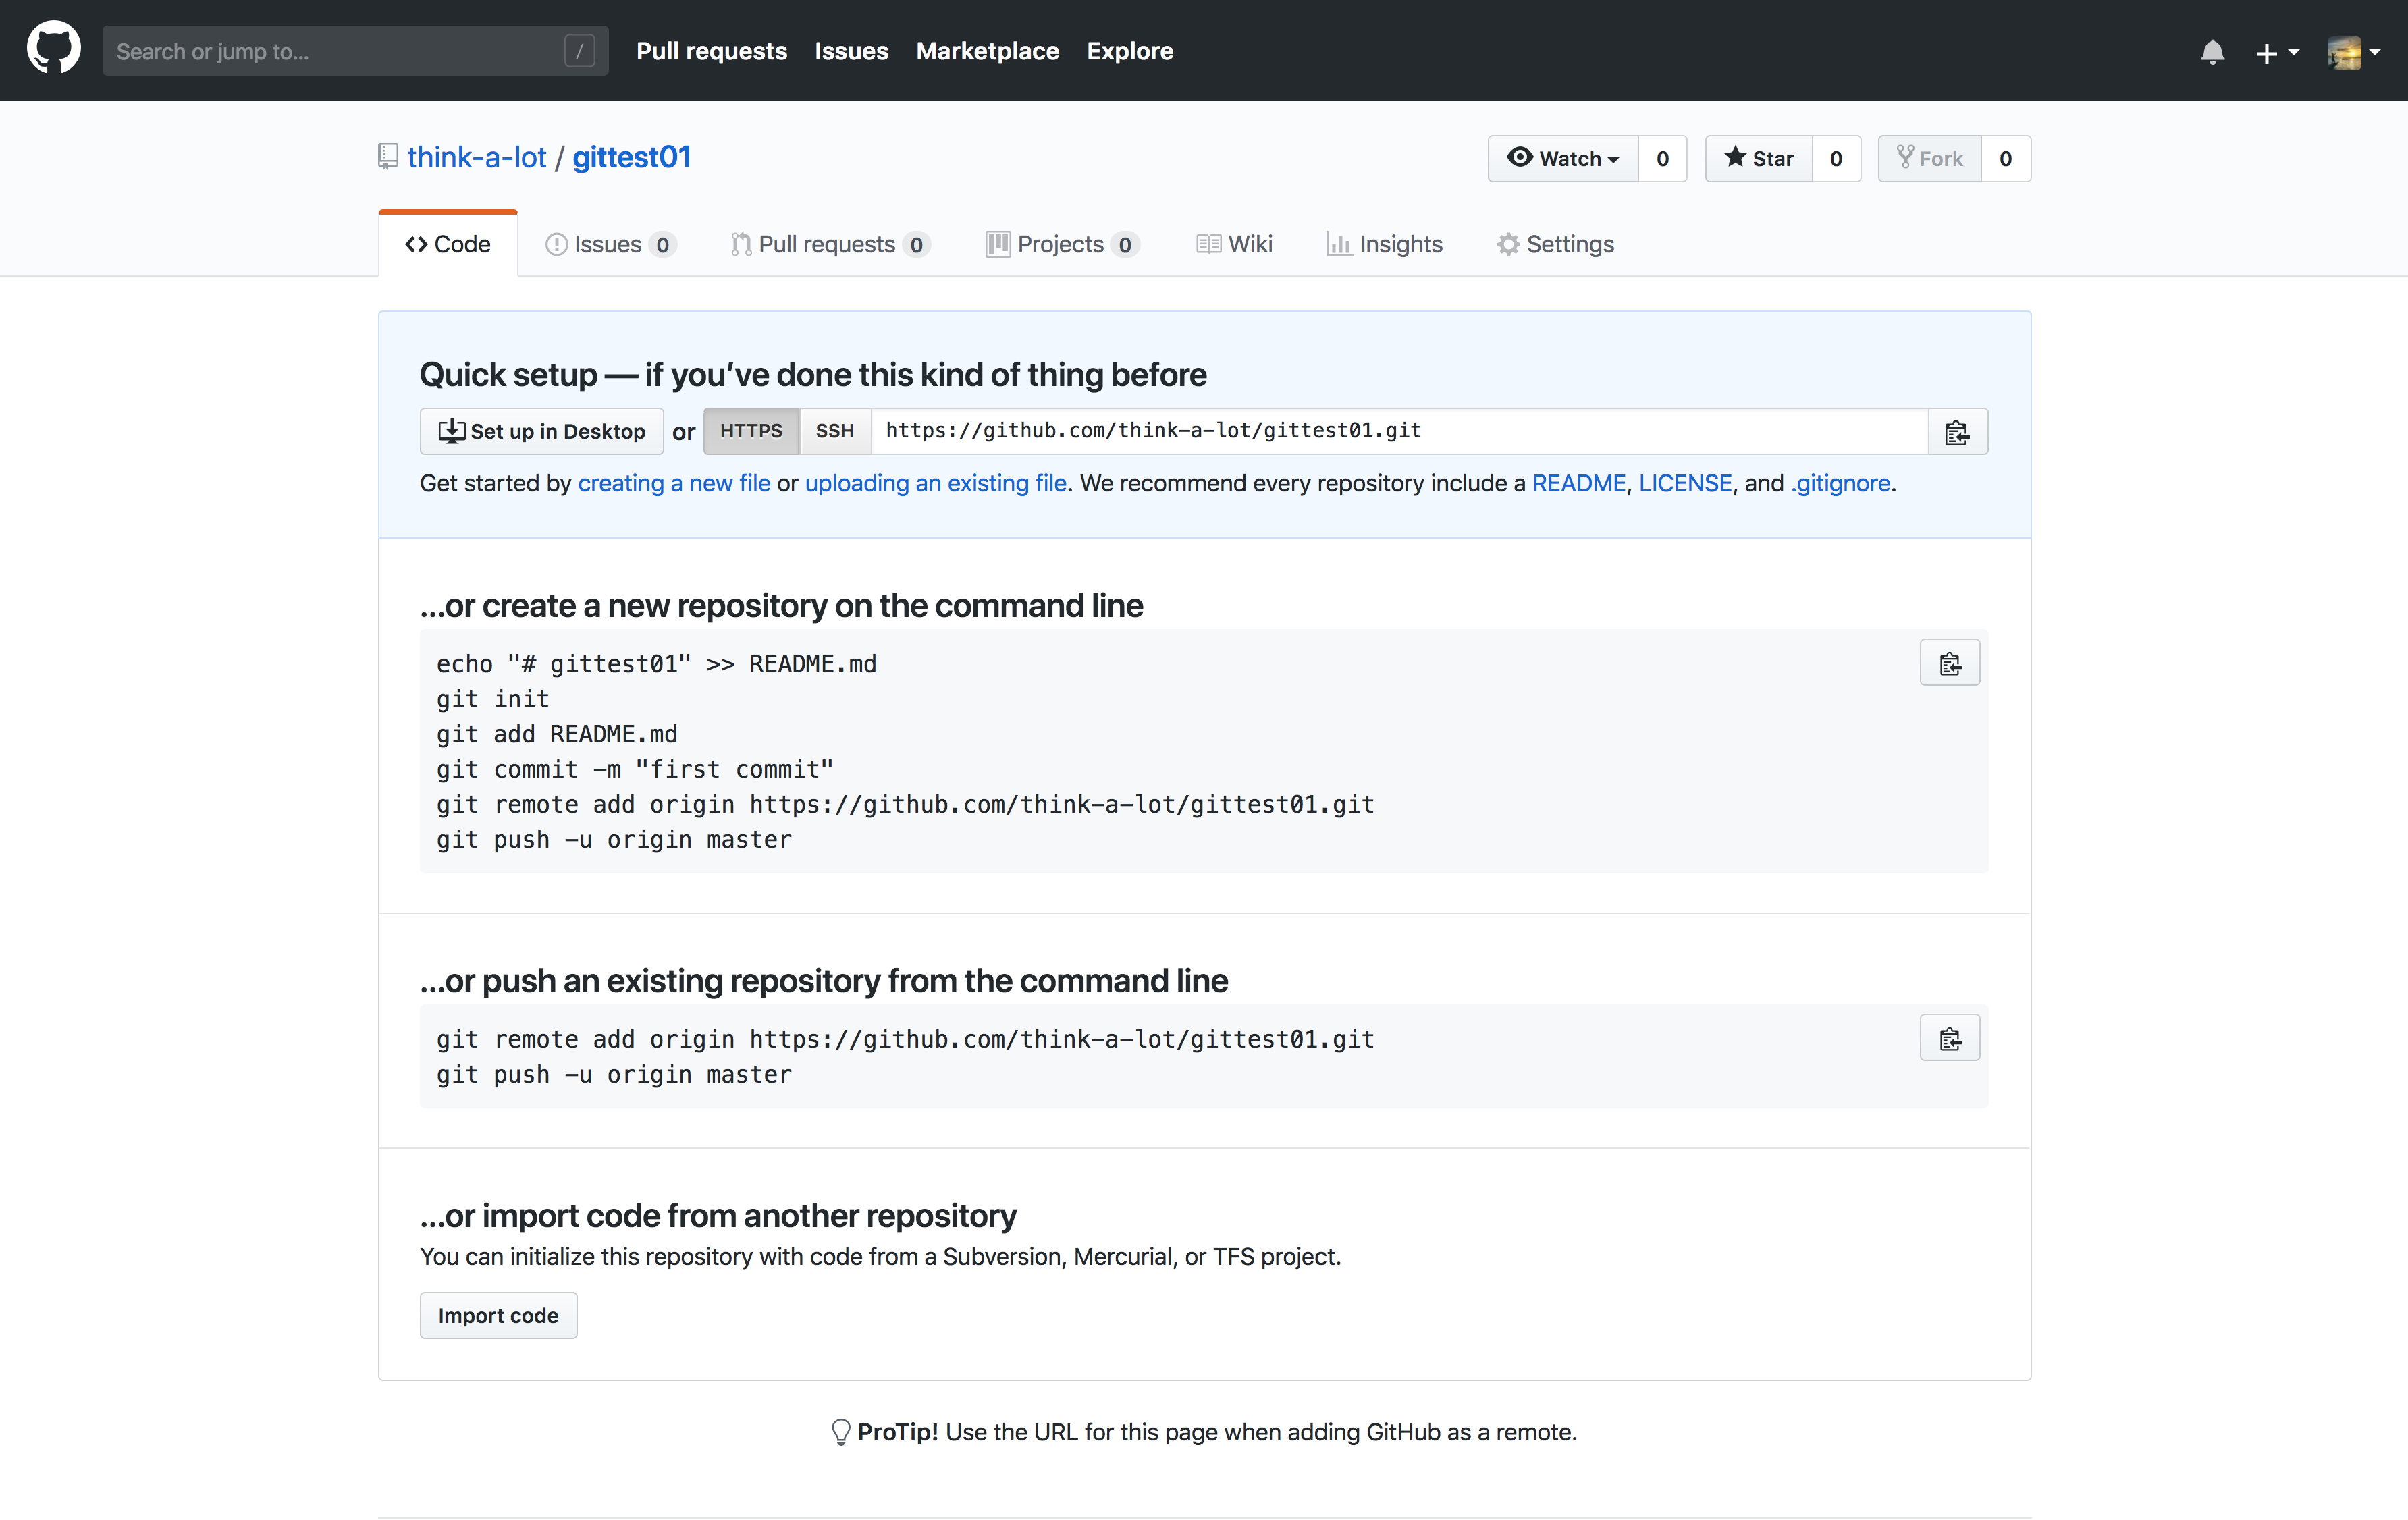Image resolution: width=2408 pixels, height=1520 pixels.
Task: Open Marketplace from top navigation
Action: point(987,51)
